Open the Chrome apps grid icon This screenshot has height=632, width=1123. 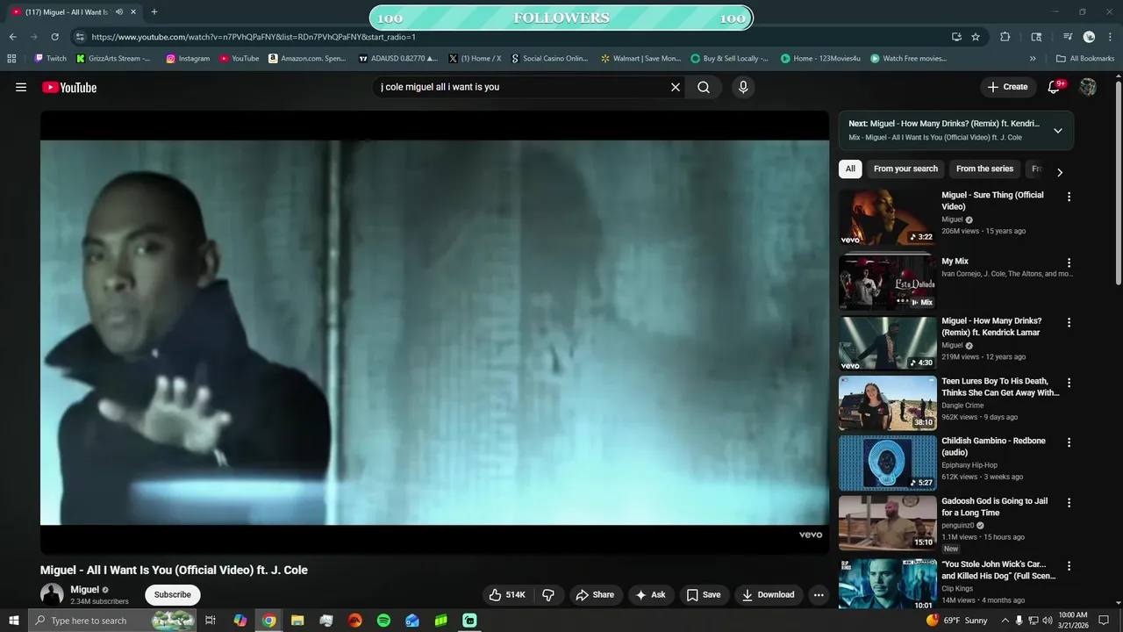(11, 59)
